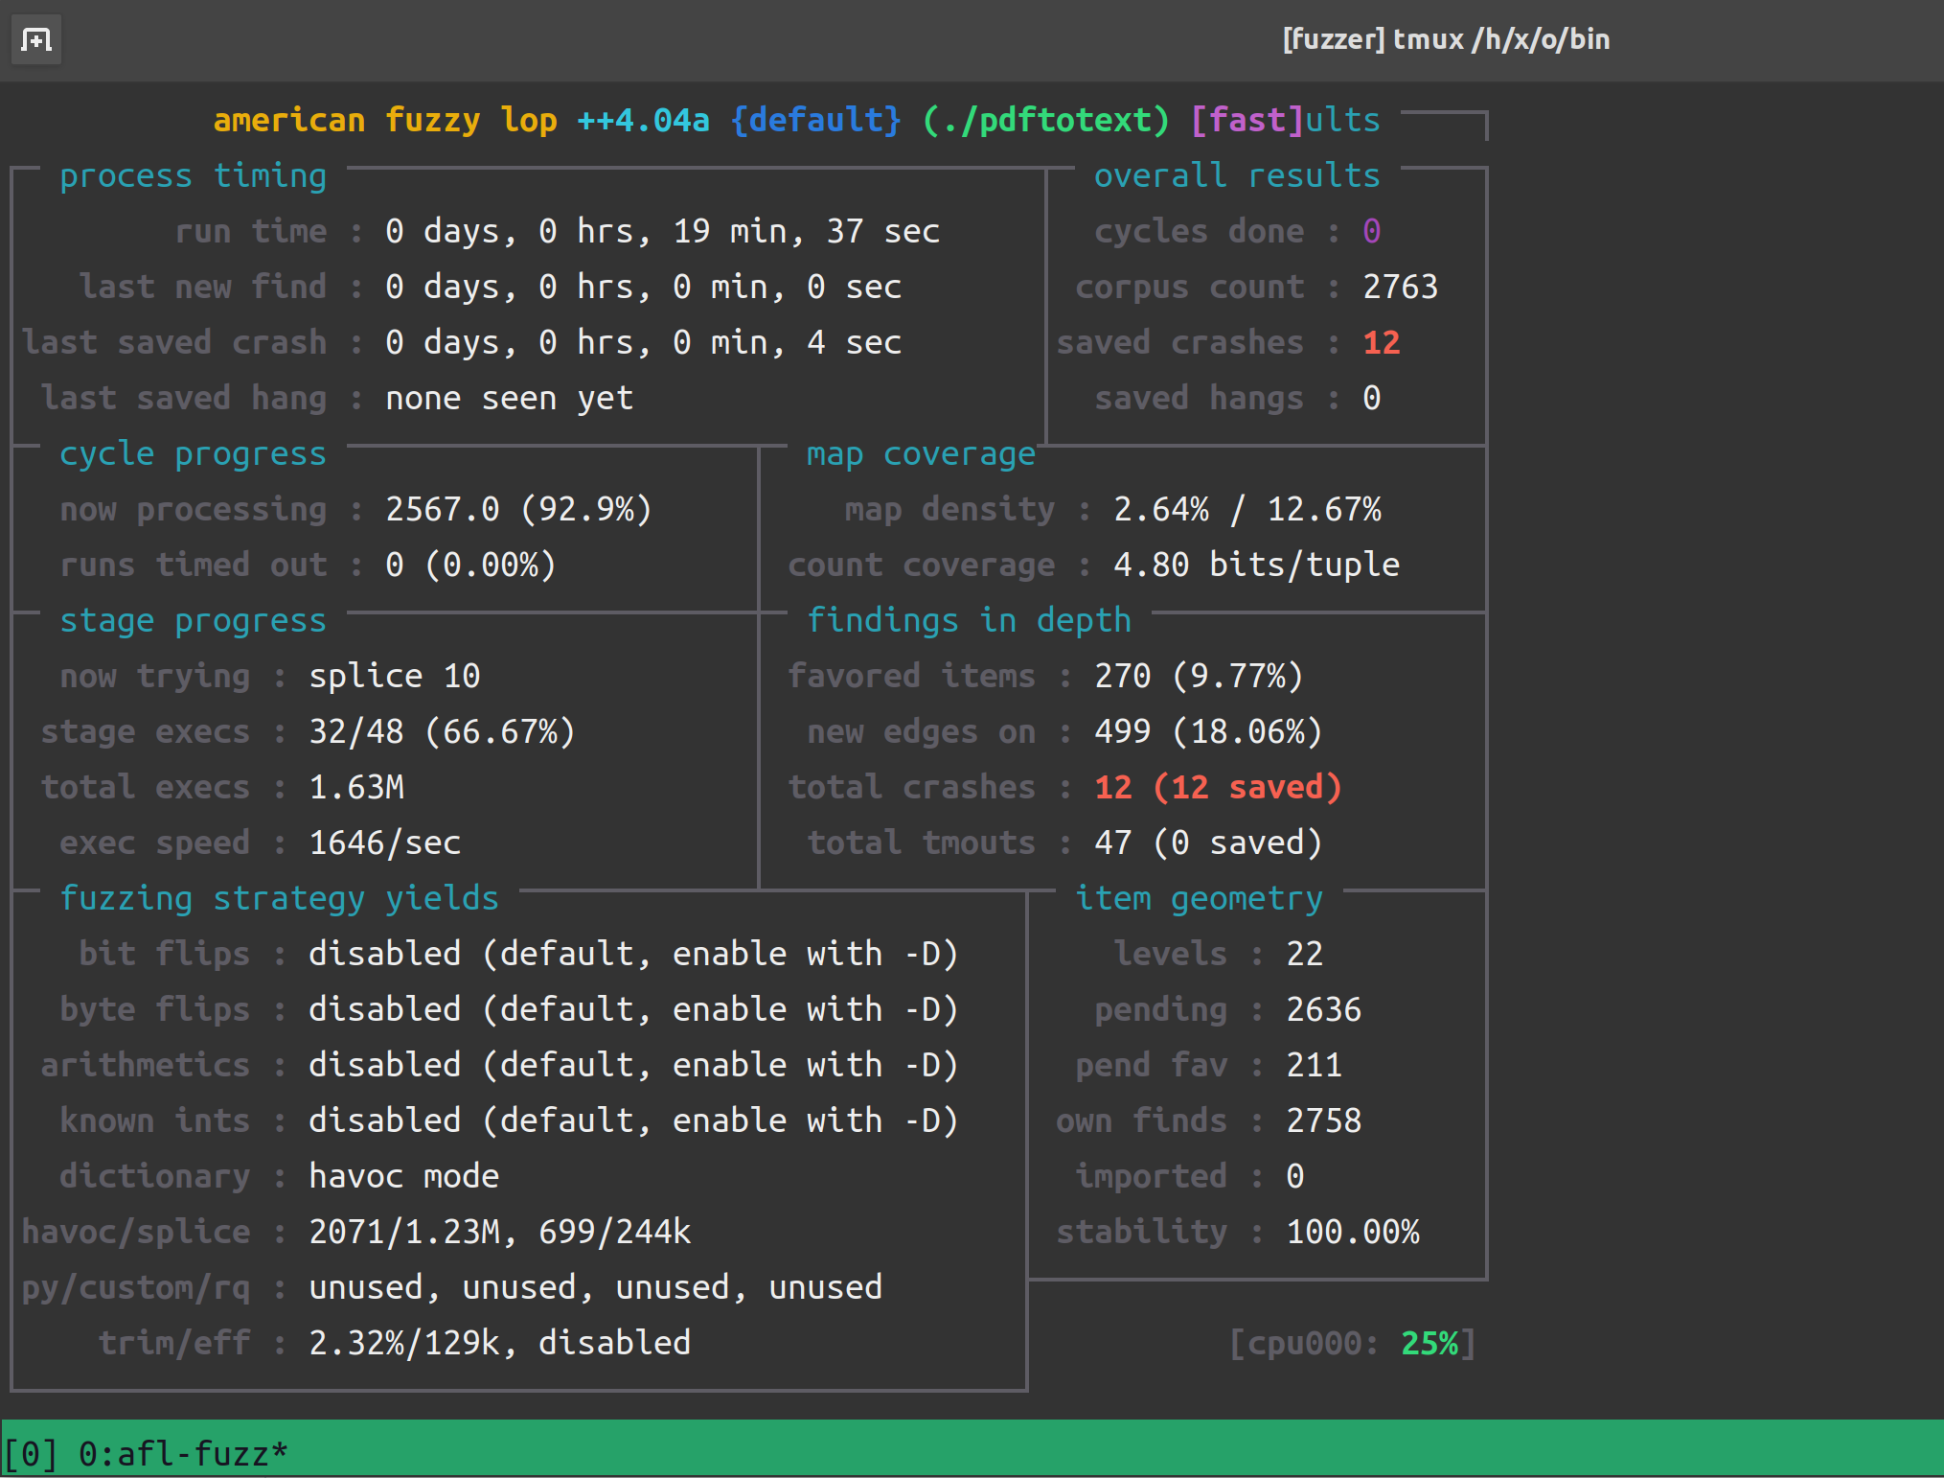
Task: Click the process timing section header
Action: (x=193, y=175)
